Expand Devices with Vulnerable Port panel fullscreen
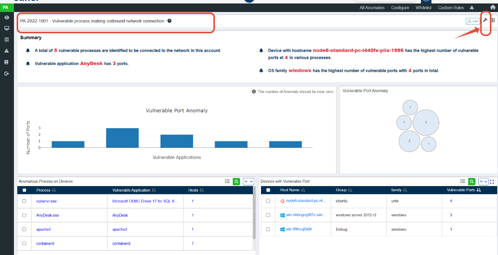Screen dimensions: 498x255 click(x=492, y=181)
